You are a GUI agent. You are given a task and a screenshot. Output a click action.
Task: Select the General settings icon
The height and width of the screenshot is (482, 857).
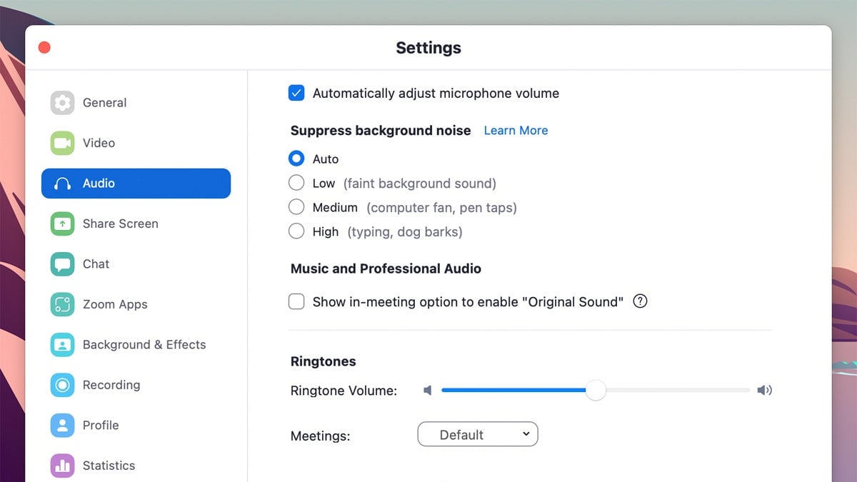click(62, 102)
